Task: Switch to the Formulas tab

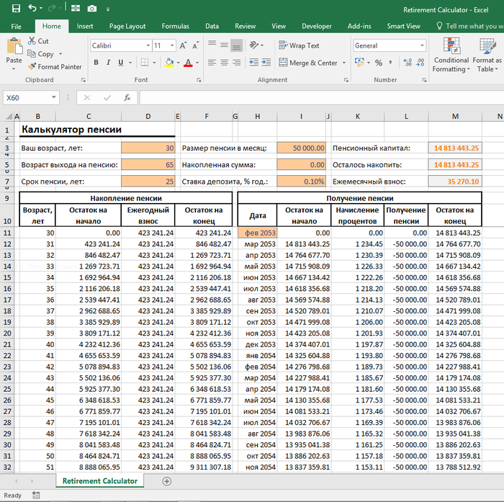Action: [175, 27]
